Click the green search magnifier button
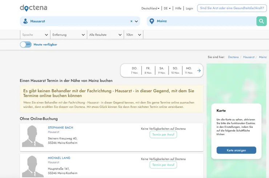Image resolution: width=269 pixels, height=178 pixels. pyautogui.click(x=261, y=21)
